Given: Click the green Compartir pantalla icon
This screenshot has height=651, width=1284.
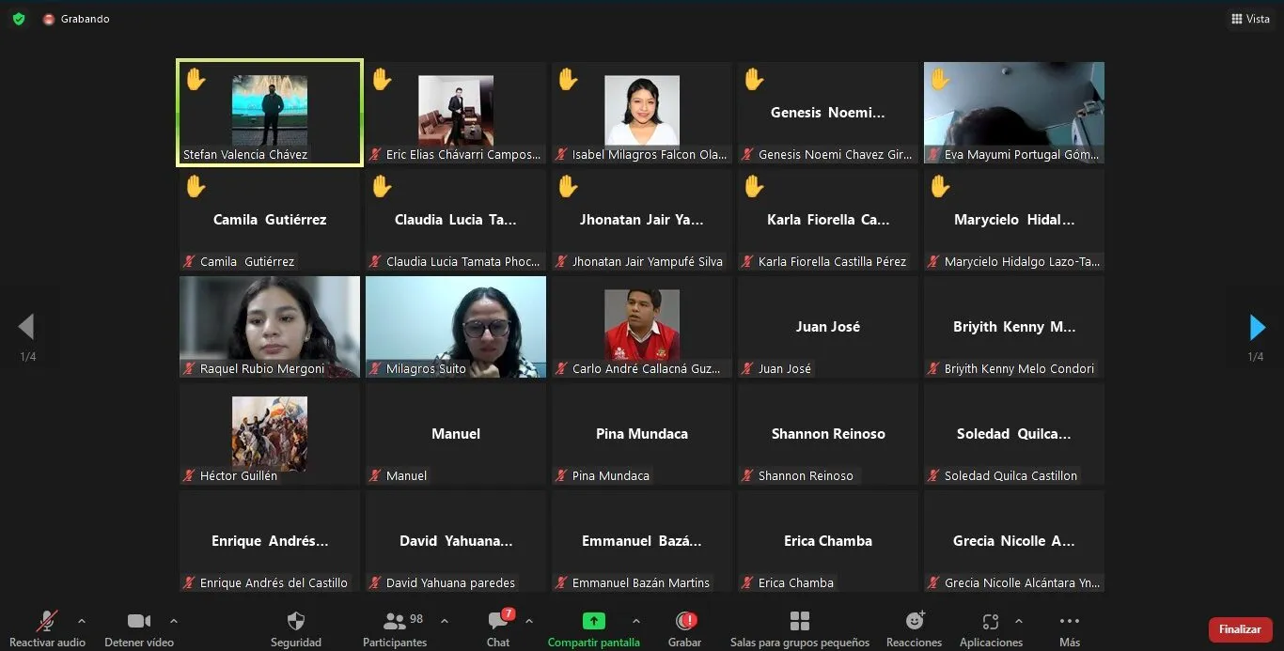Looking at the screenshot, I should click(x=593, y=621).
